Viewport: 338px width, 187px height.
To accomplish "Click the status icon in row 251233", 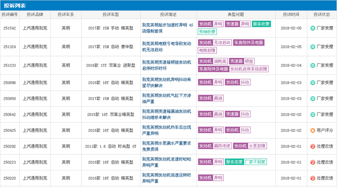I will (x=313, y=65).
